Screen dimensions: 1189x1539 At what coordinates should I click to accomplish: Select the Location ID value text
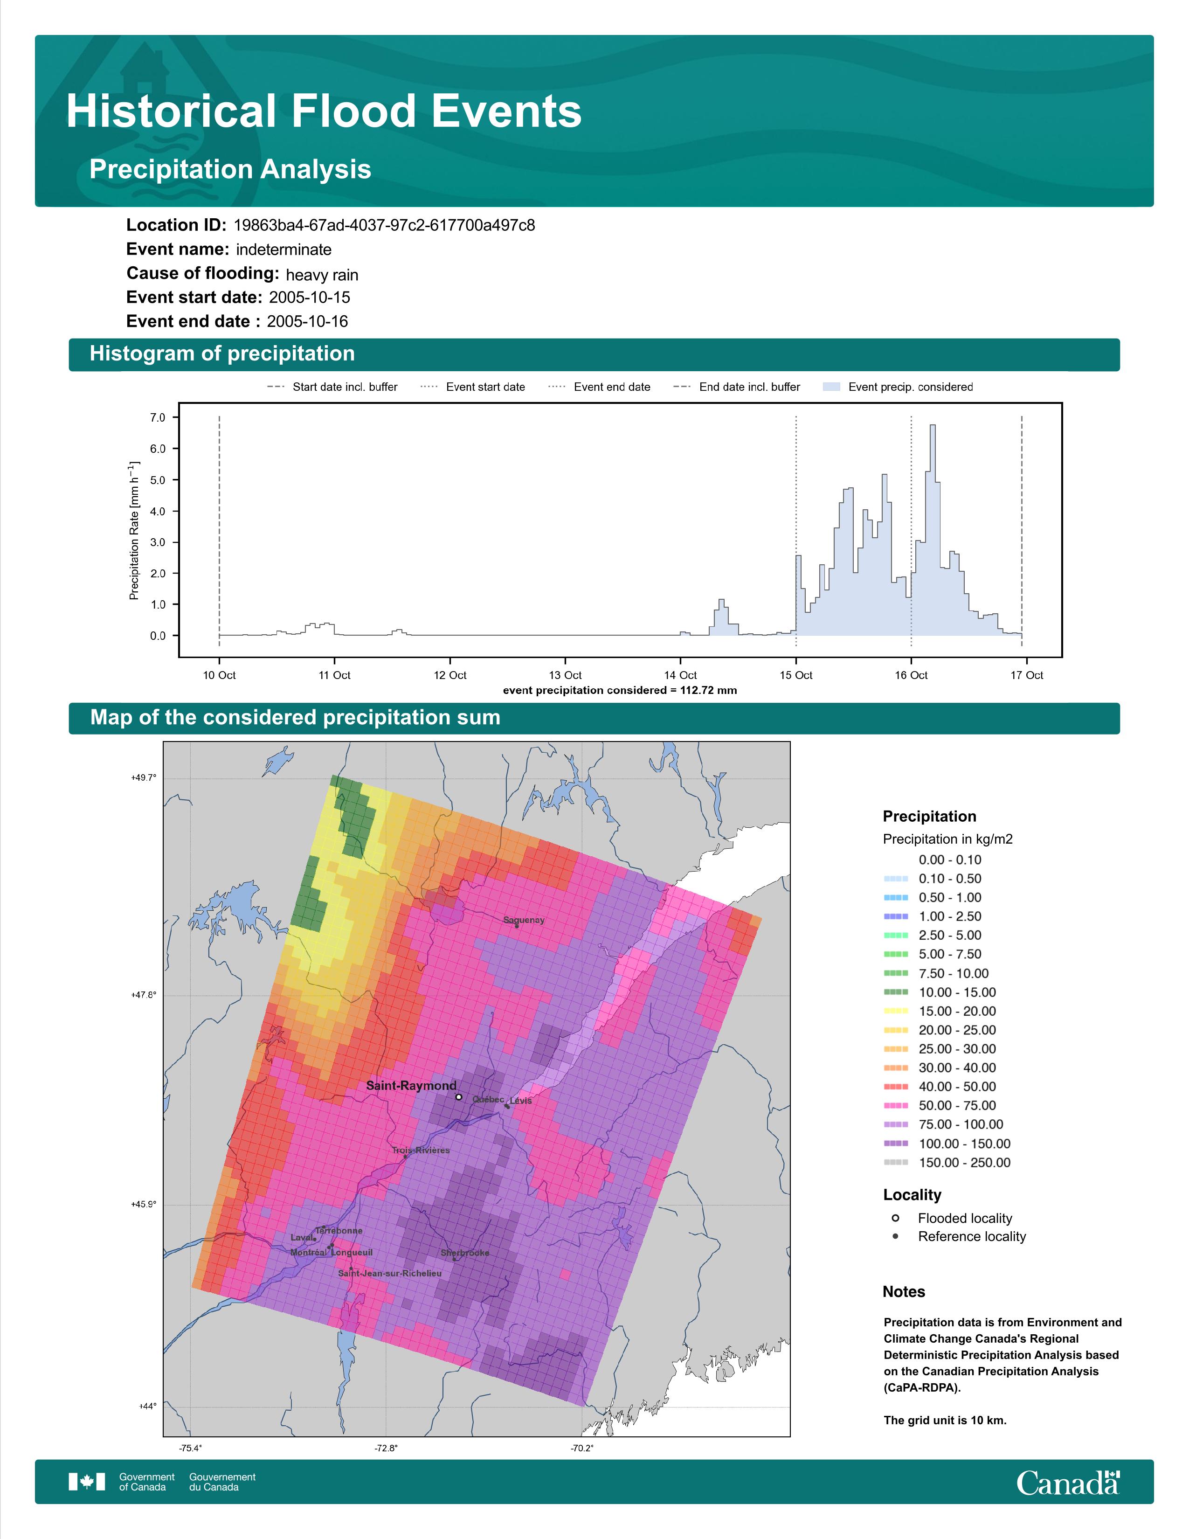(384, 226)
